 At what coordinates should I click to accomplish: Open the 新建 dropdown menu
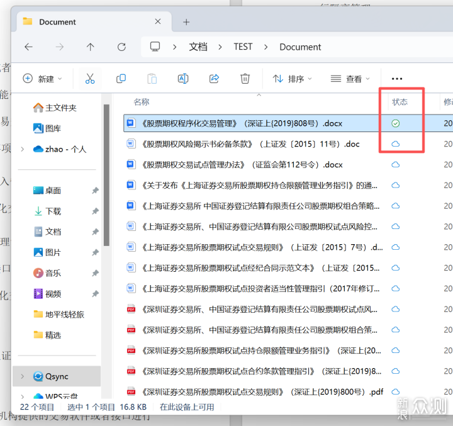(x=43, y=79)
